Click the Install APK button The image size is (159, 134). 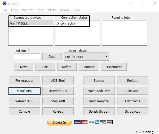24,91
